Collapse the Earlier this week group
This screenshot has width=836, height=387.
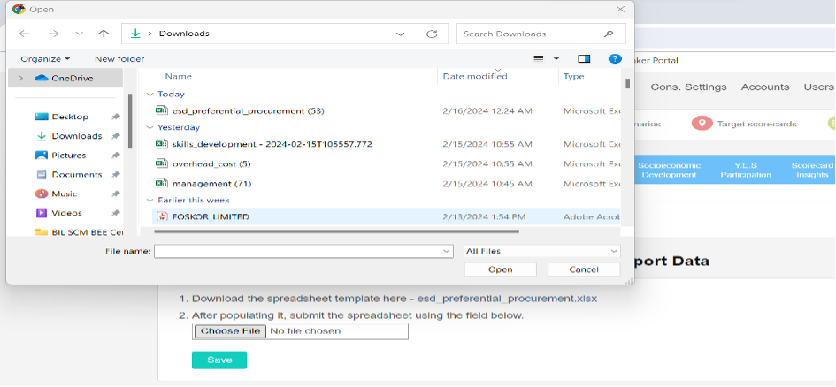[x=150, y=201]
